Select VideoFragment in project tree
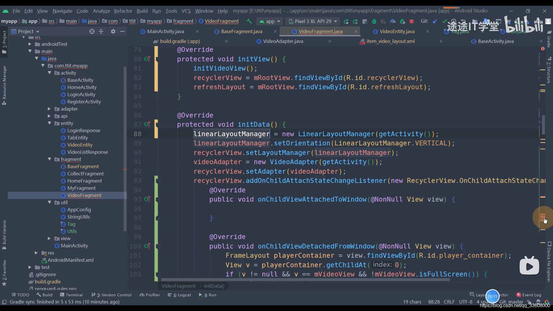 pyautogui.click(x=84, y=195)
